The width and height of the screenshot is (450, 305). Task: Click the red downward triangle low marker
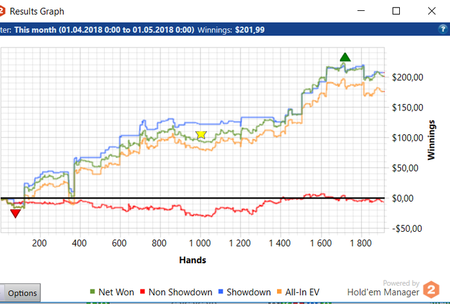pyautogui.click(x=15, y=214)
